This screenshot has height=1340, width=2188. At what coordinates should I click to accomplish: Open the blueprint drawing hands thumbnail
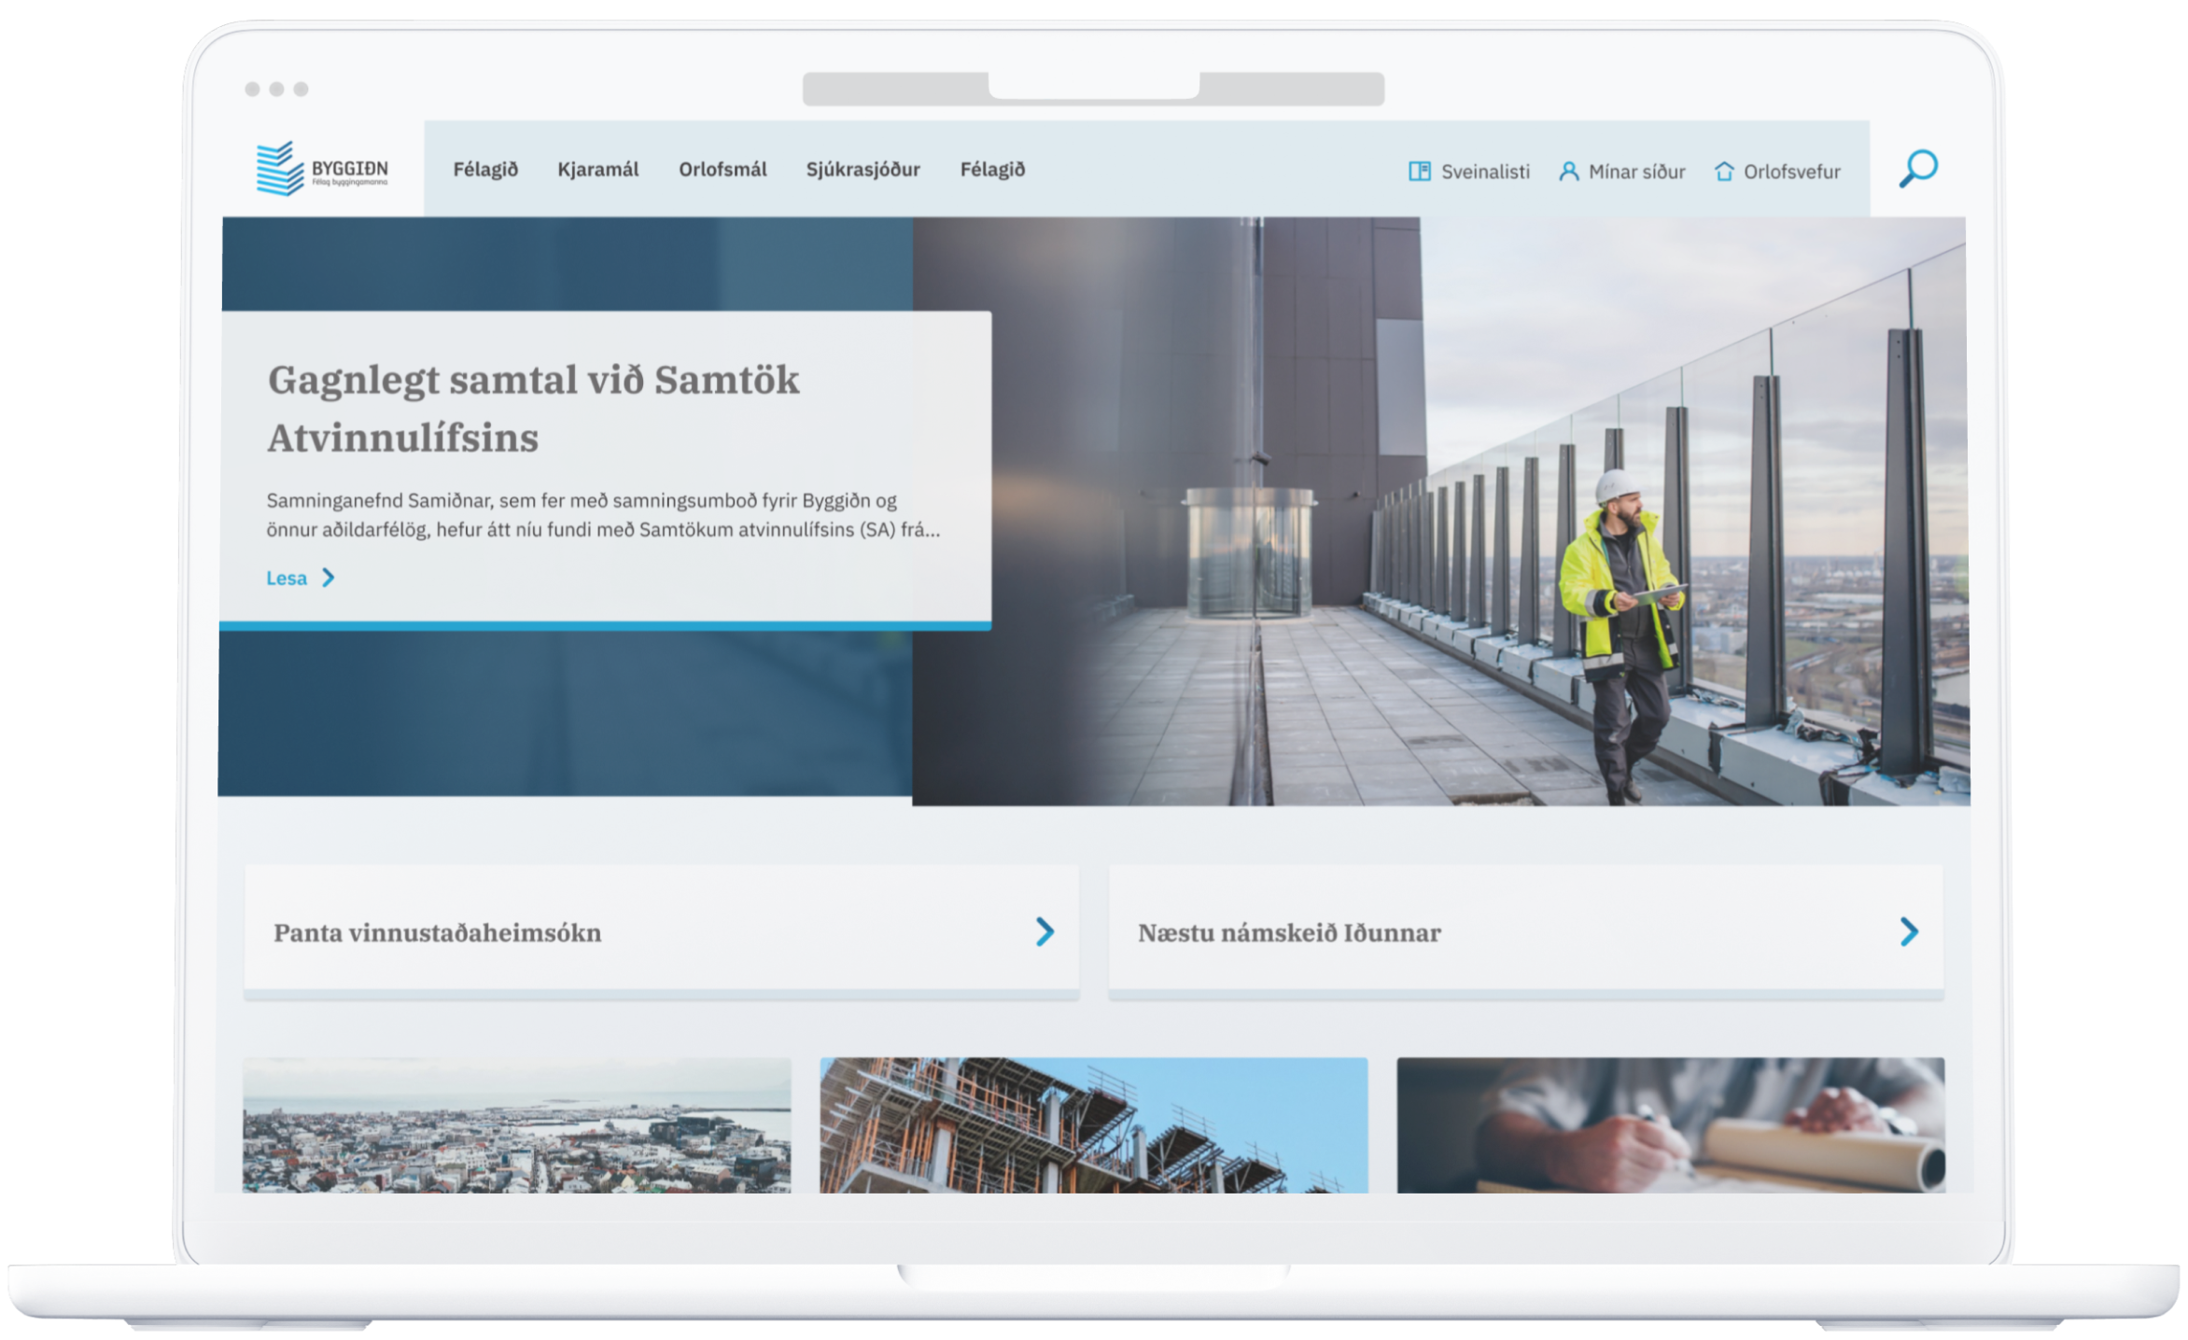(x=1670, y=1124)
